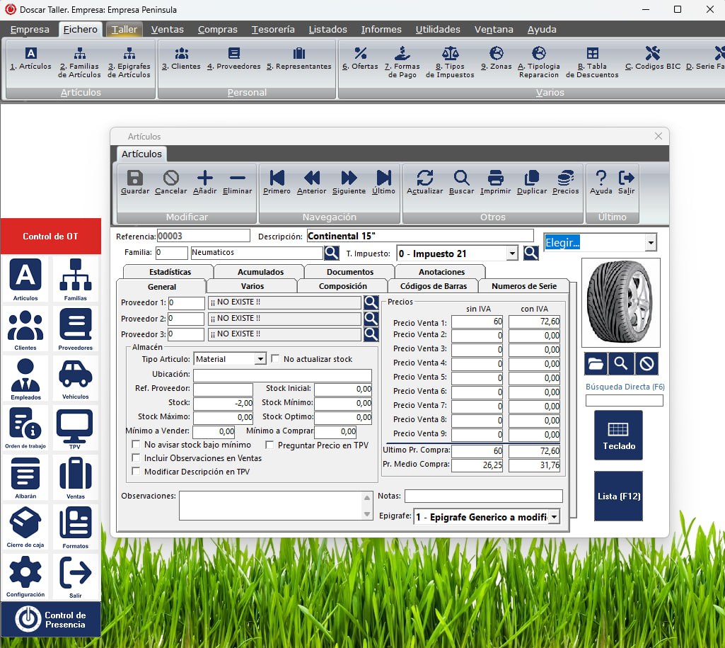This screenshot has width=725, height=648.
Task: Search Familia with magnifier icon
Action: point(331,253)
